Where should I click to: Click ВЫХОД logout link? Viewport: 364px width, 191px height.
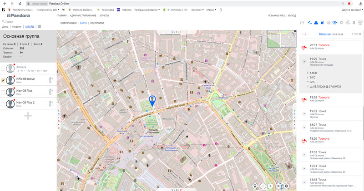click(292, 15)
